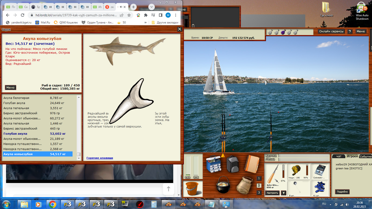Switch to the 'Игроки' tab
The width and height of the screenshot is (372, 209).
tap(352, 156)
